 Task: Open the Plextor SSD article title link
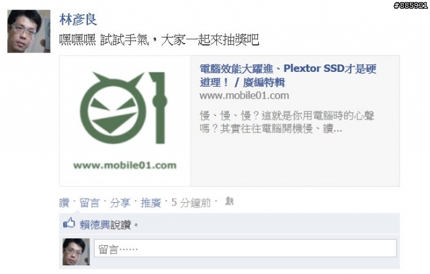(x=288, y=75)
